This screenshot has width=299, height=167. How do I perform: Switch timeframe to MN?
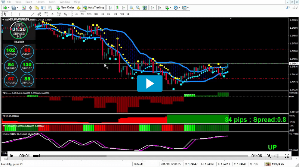click(x=128, y=14)
